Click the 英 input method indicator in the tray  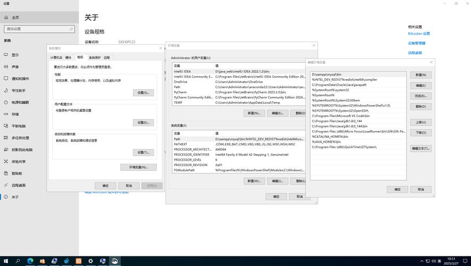[x=440, y=261]
